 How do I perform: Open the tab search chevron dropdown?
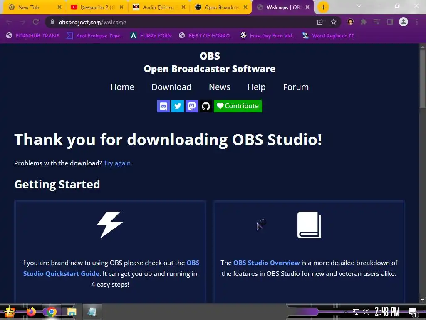[359, 6]
